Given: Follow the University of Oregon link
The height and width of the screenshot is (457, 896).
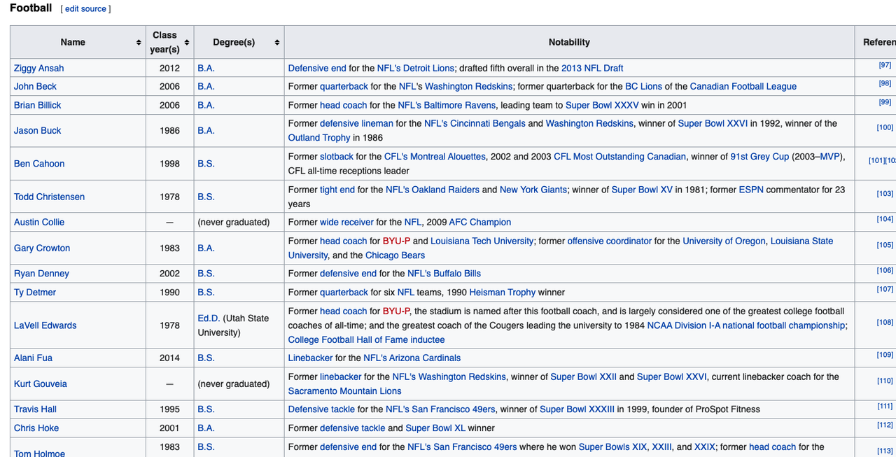Looking at the screenshot, I should pos(724,241).
